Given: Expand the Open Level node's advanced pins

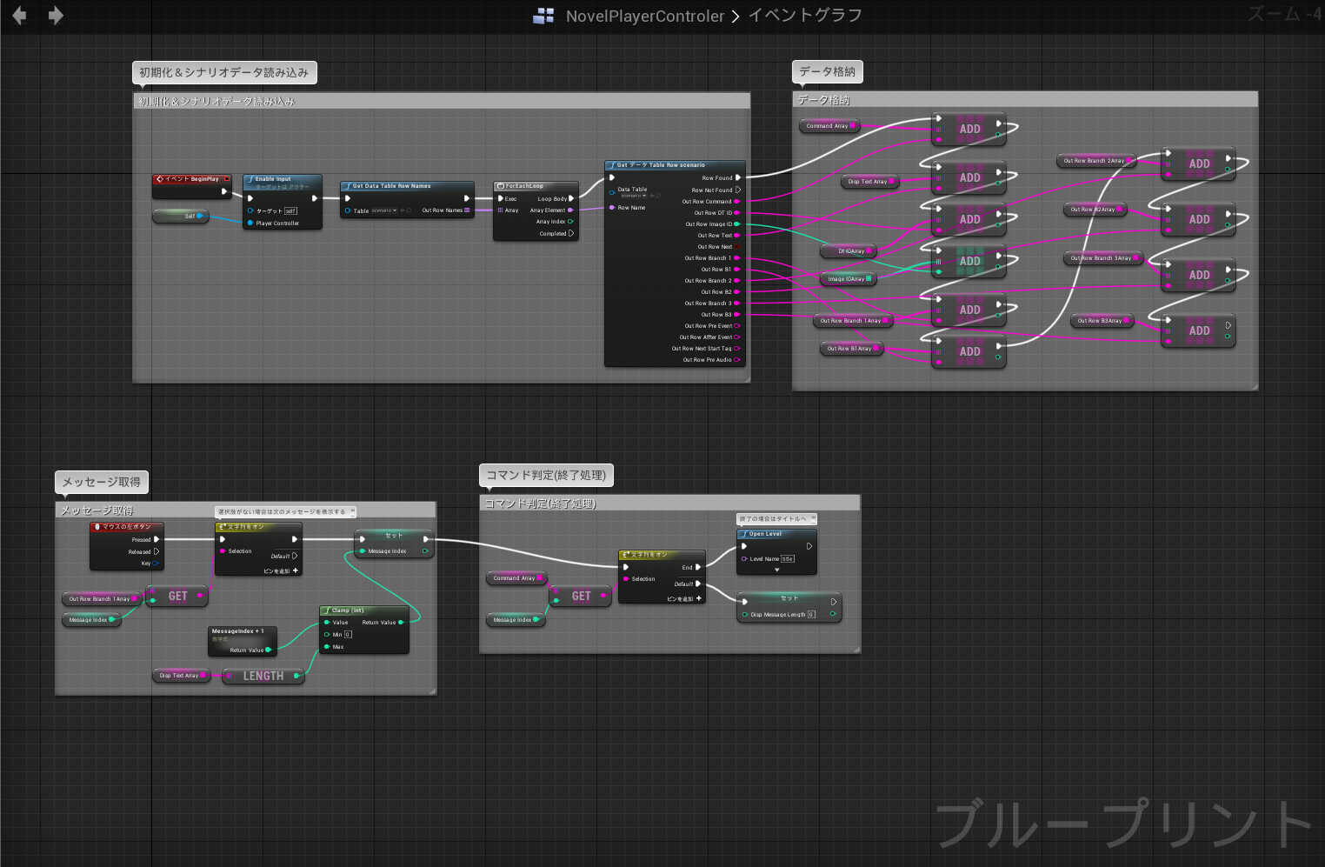Looking at the screenshot, I should tap(777, 570).
